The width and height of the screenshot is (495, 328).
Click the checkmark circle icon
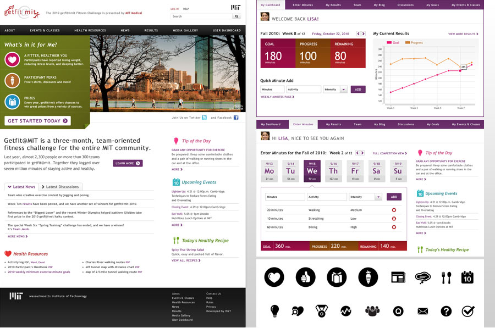(468, 311)
